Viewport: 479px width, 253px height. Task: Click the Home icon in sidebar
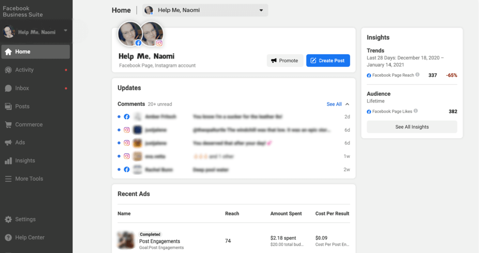point(8,52)
